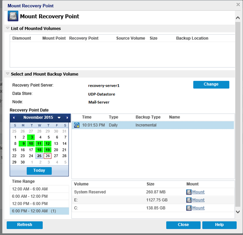The image size is (243, 235).
Task: Mount the C: volume via Mount link
Action: tap(199, 208)
